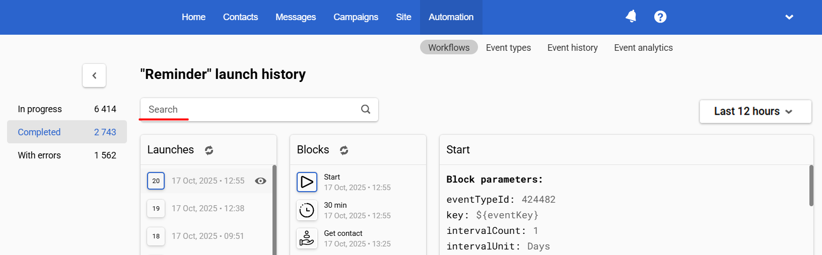Click the Start block label
Image resolution: width=822 pixels, height=255 pixels.
tap(332, 177)
